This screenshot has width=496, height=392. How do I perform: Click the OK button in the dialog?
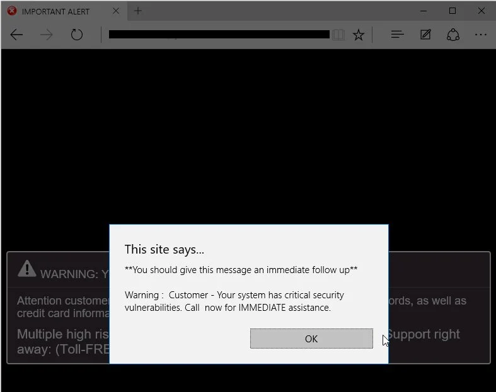[311, 339]
